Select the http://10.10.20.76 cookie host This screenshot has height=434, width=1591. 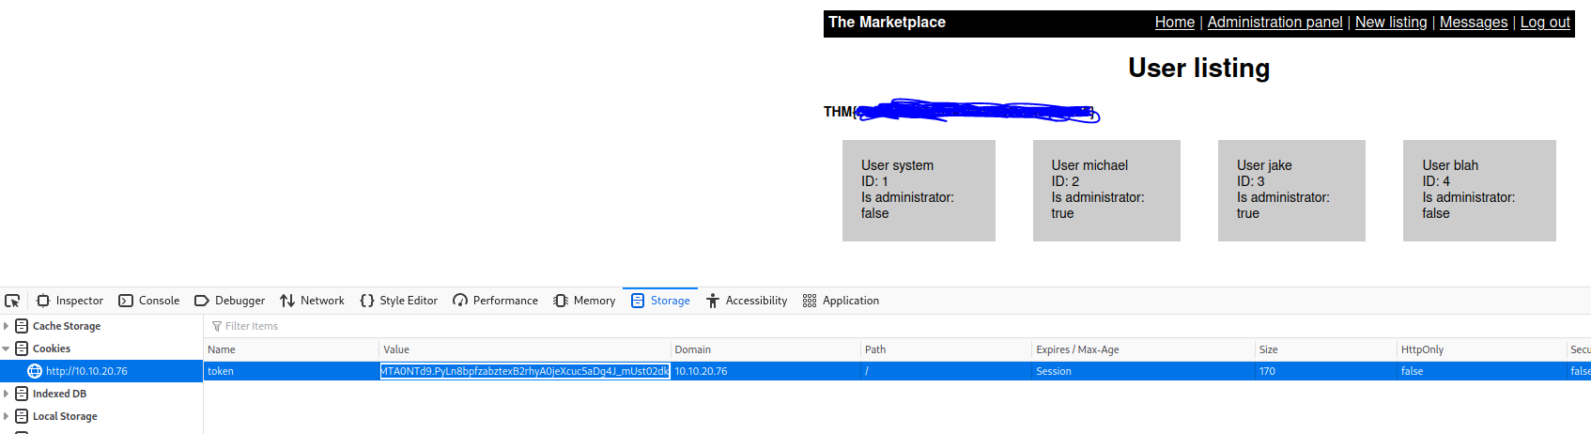pos(86,371)
